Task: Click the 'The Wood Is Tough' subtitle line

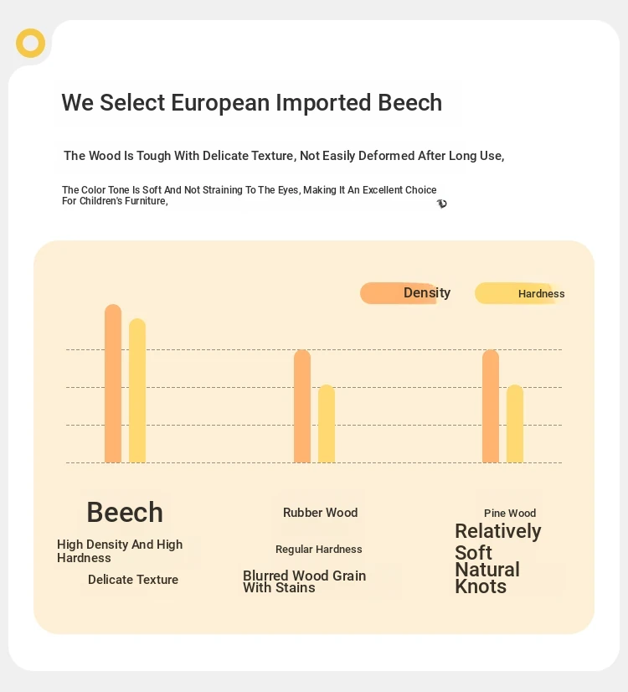Action: click(x=284, y=156)
